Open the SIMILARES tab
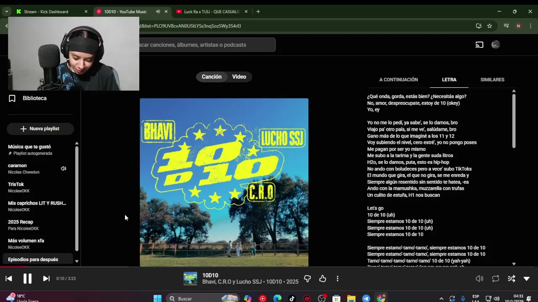538x302 pixels. (x=492, y=80)
